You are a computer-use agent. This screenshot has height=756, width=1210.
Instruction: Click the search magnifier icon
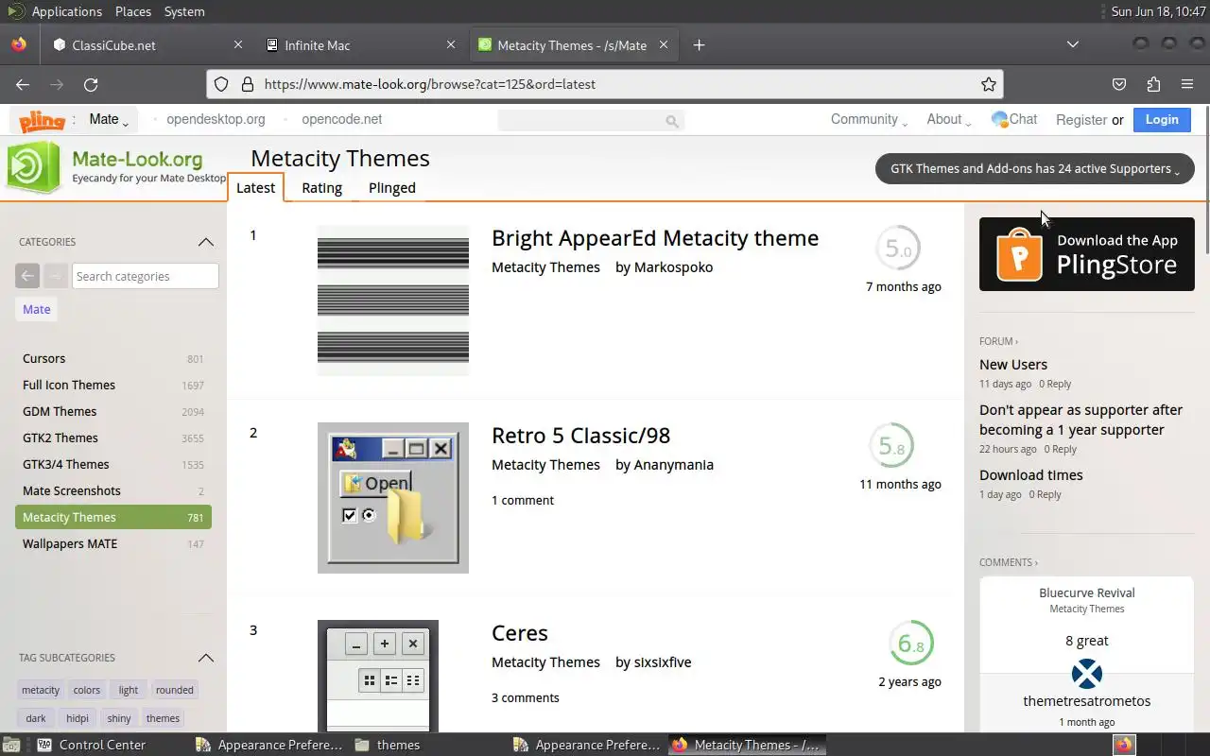click(x=672, y=120)
